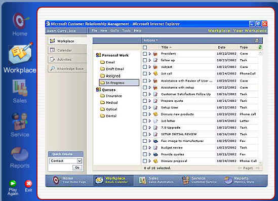This screenshot has width=278, height=201.
Task: Sort the list by the Type column header
Action: (244, 47)
